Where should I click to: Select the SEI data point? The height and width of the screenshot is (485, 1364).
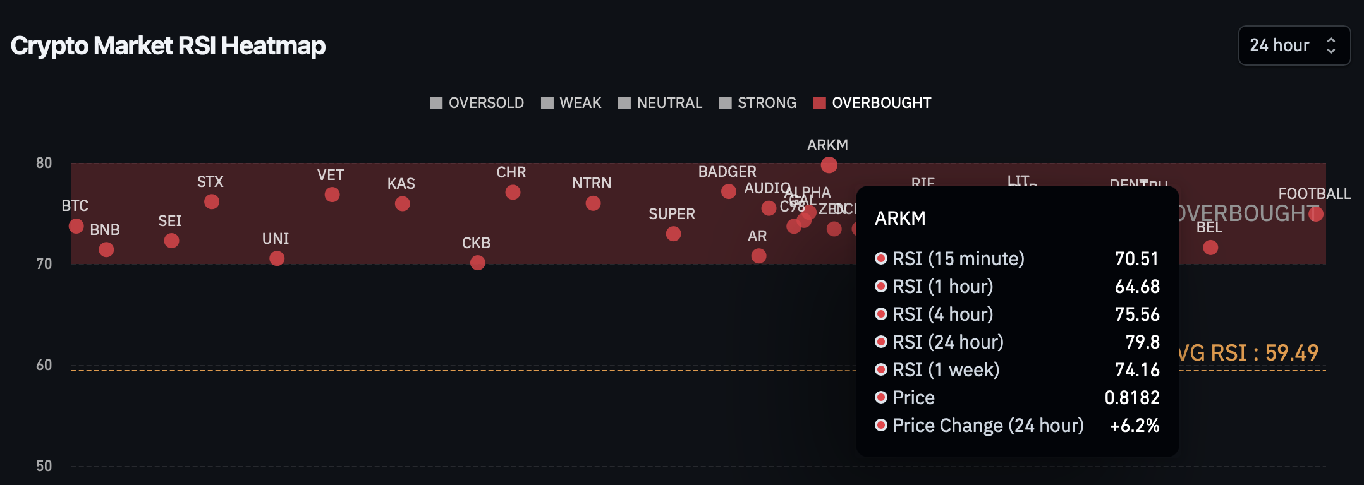point(171,241)
